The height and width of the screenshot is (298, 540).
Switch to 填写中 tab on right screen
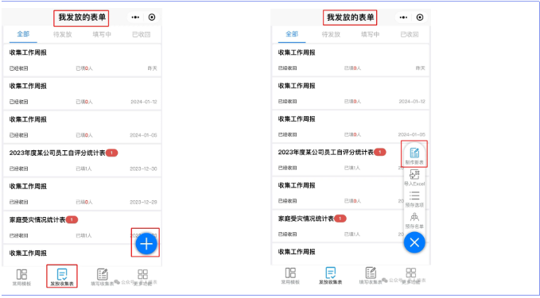[x=371, y=34]
